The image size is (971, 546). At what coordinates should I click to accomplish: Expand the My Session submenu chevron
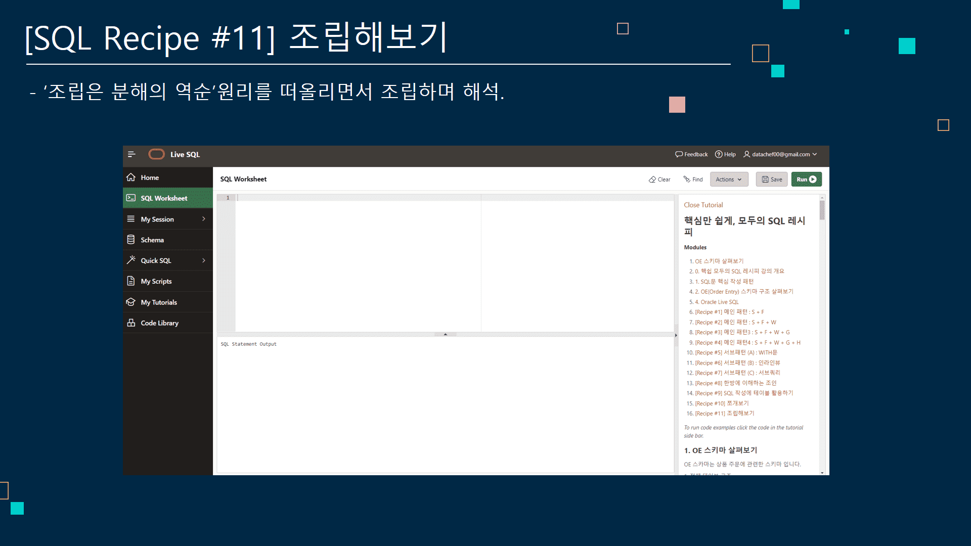pos(204,219)
